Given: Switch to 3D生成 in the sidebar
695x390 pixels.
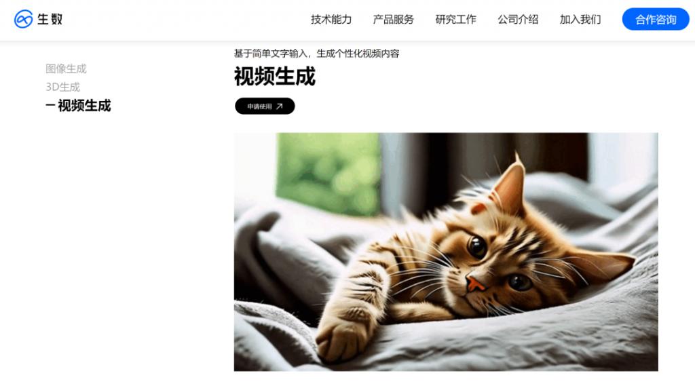Looking at the screenshot, I should coord(63,87).
